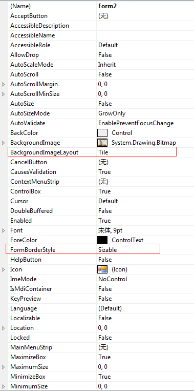Expand the AutoScrollMinSize property

coord(4,94)
